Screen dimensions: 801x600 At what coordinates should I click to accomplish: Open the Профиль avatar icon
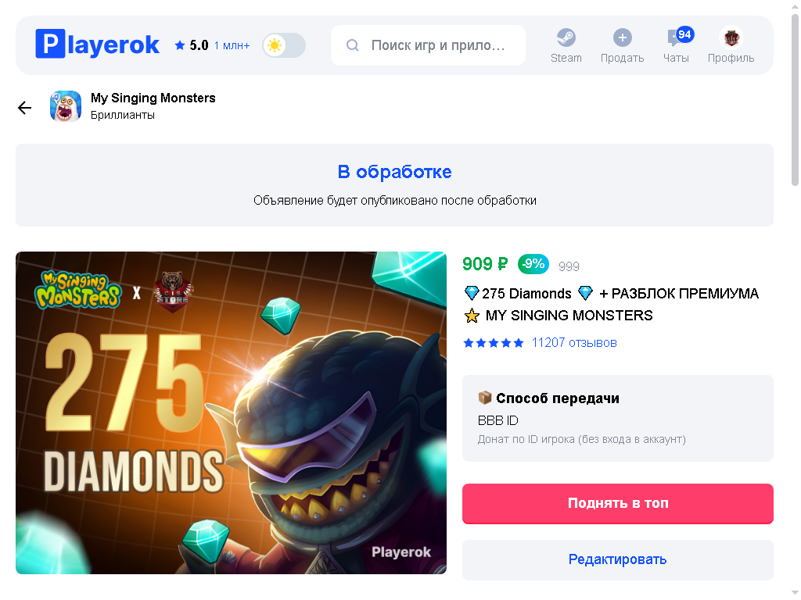731,37
